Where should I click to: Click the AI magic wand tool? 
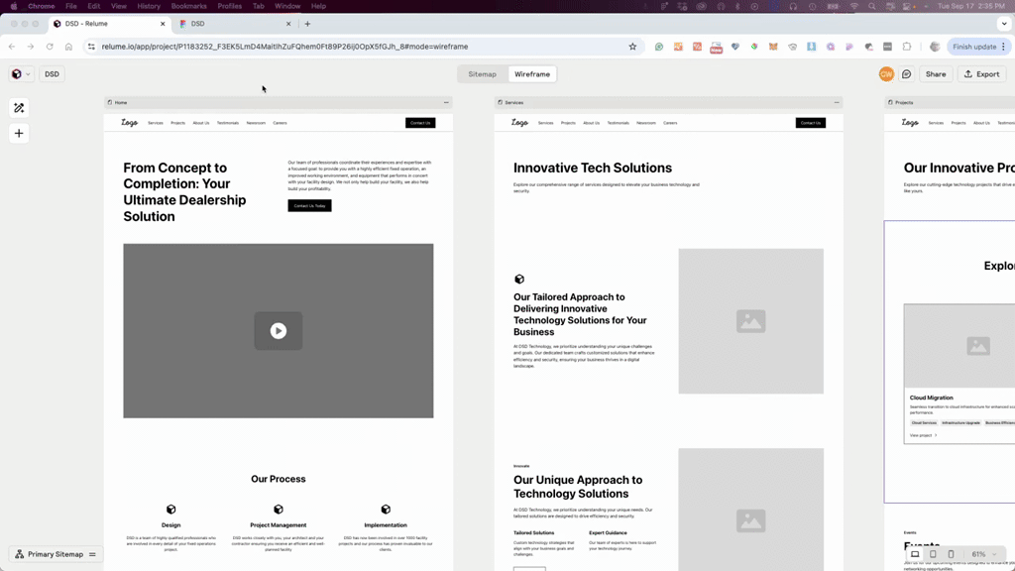pyautogui.click(x=19, y=108)
